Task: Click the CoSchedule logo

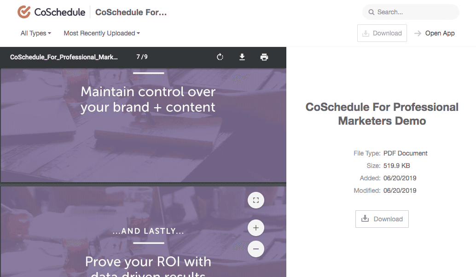Action: 51,12
